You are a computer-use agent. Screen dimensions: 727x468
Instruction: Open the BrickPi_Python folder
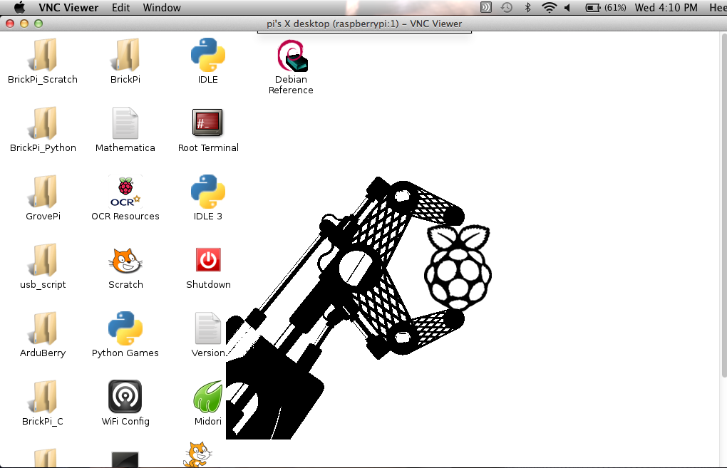43,123
